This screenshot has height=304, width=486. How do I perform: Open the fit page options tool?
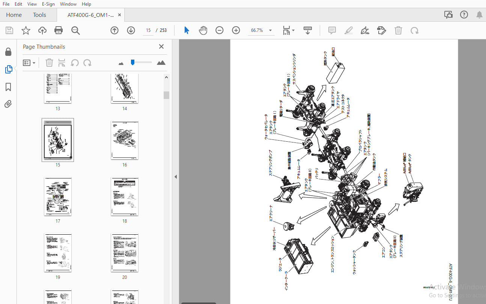[288, 30]
